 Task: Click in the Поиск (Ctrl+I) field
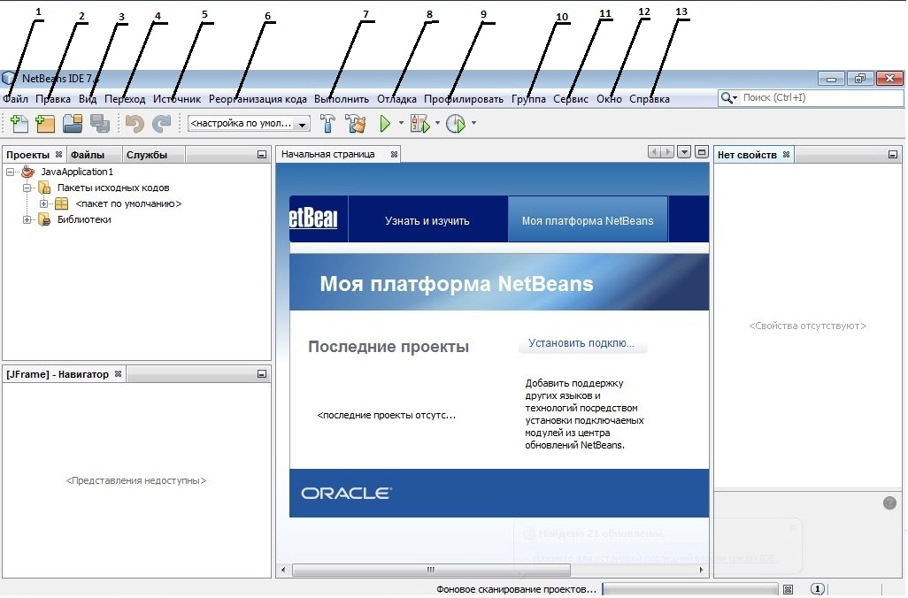[x=821, y=98]
